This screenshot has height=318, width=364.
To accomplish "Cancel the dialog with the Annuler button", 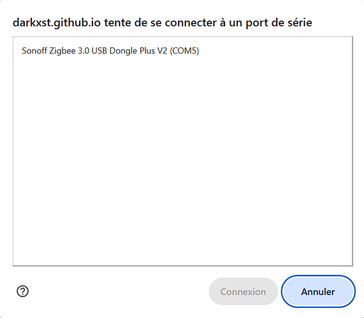I will tap(318, 291).
